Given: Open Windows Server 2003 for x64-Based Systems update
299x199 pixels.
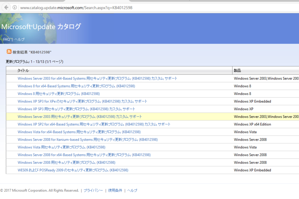Looking at the screenshot, I should pyautogui.click(x=97, y=78).
